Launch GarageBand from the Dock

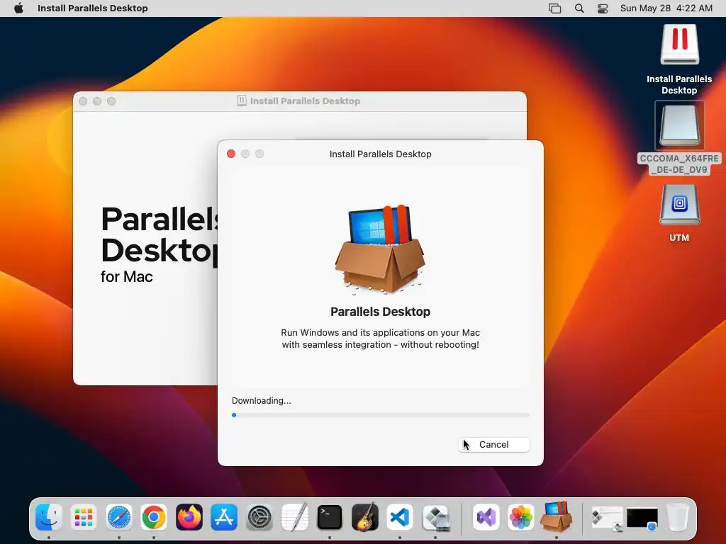click(x=365, y=516)
